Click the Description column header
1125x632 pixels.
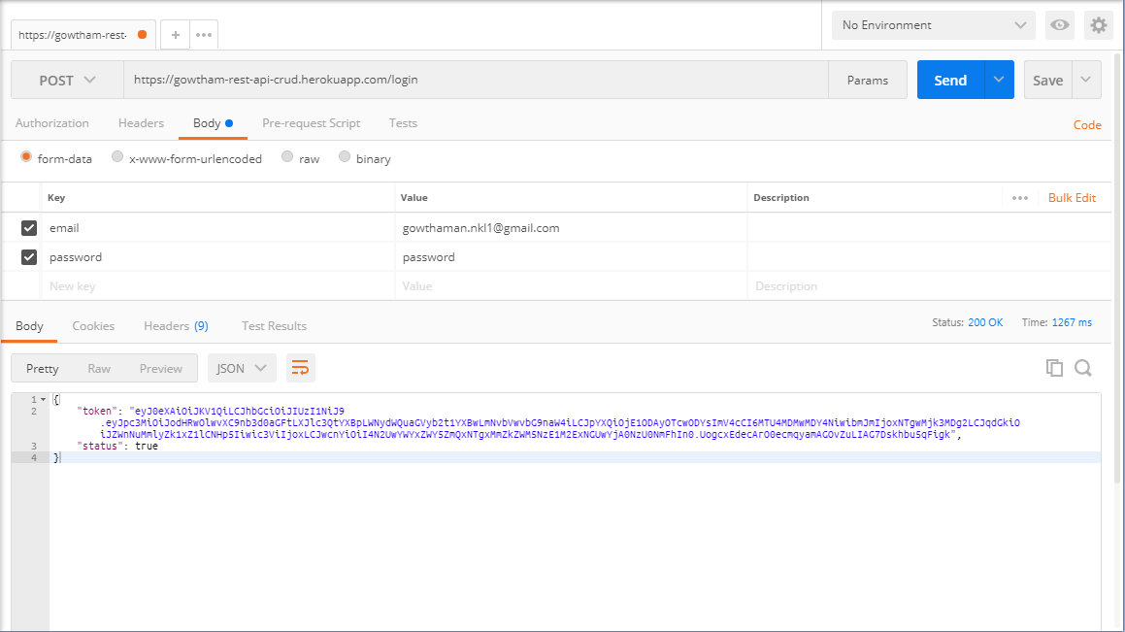point(781,198)
